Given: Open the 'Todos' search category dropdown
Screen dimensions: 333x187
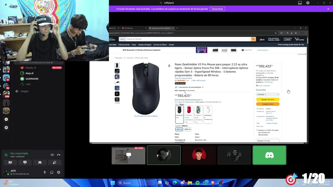Looking at the screenshot, I should tap(122, 39).
